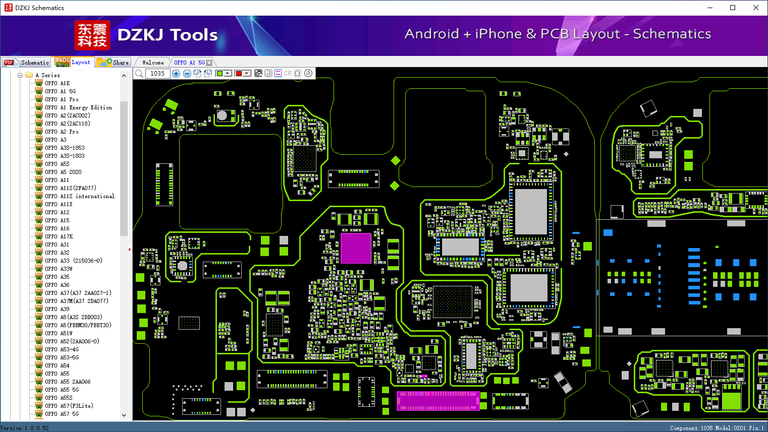Select OPPO A12 in the tree

tap(57, 212)
